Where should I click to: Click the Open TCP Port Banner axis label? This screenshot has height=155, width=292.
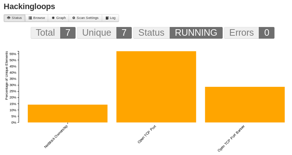tap(231, 139)
